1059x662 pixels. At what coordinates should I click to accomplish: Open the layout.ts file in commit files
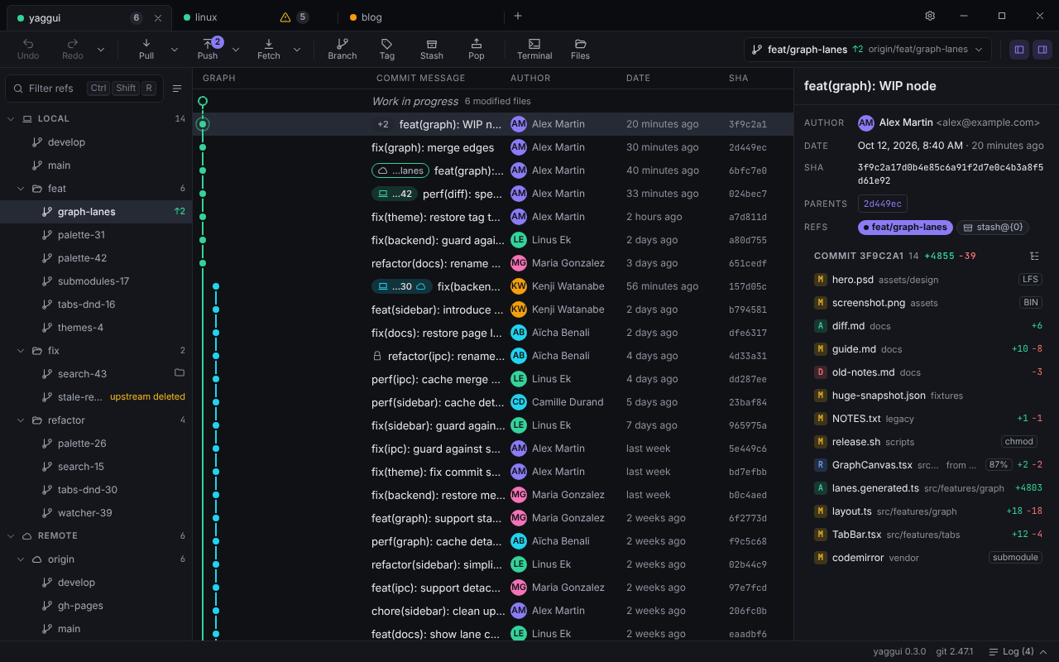coord(927,511)
